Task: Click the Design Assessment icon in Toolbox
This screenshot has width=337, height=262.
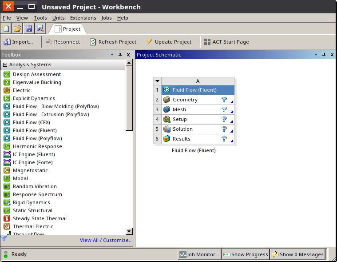Action: [7, 74]
